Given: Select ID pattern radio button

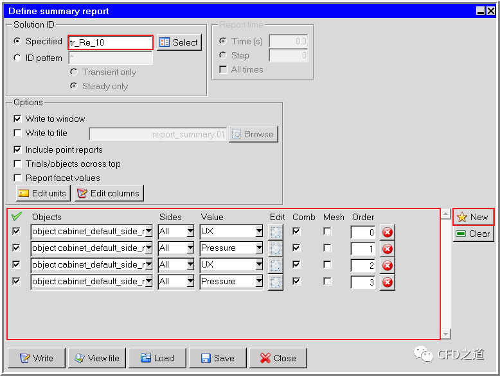Looking at the screenshot, I should (x=17, y=58).
